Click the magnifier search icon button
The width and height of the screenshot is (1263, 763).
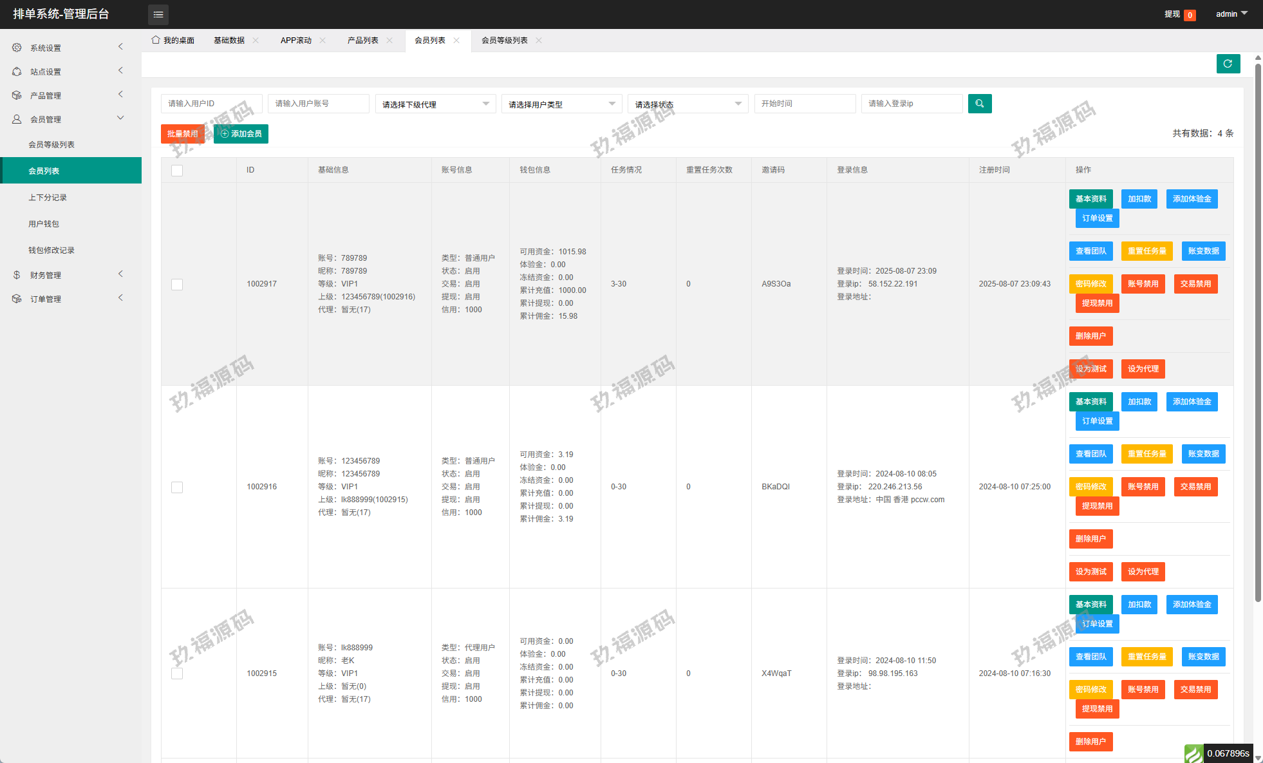pyautogui.click(x=979, y=104)
